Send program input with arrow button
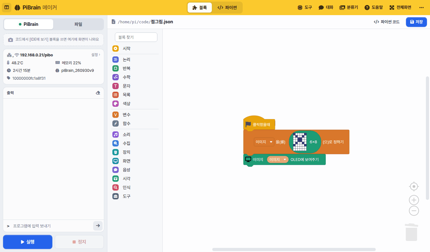Image resolution: width=430 pixels, height=252 pixels. (x=98, y=226)
